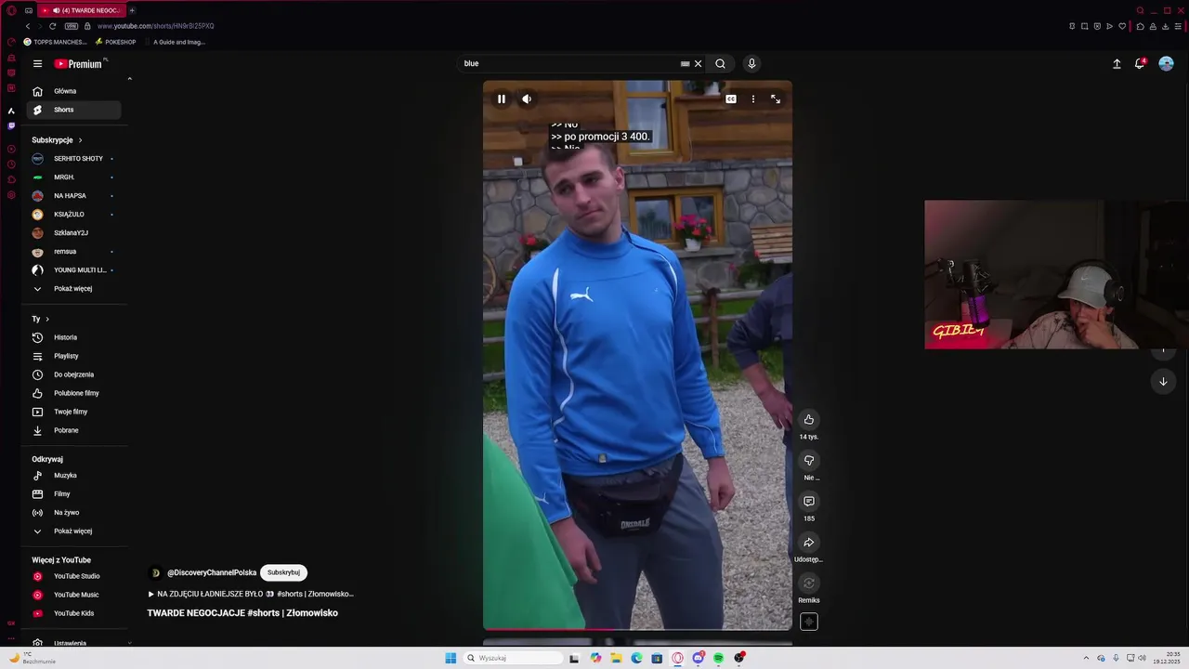1189x669 pixels.
Task: Go to YouTube Premium home logo
Action: pyautogui.click(x=80, y=64)
